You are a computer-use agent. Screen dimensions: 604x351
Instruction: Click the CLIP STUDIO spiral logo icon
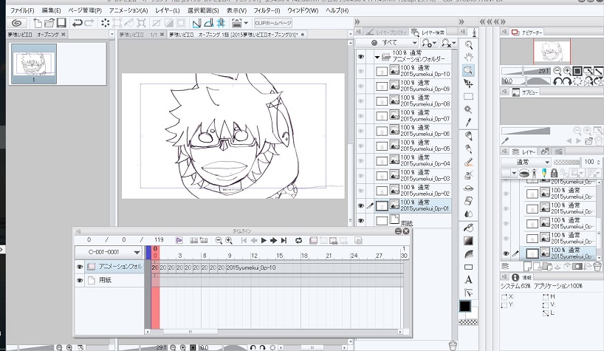click(16, 23)
